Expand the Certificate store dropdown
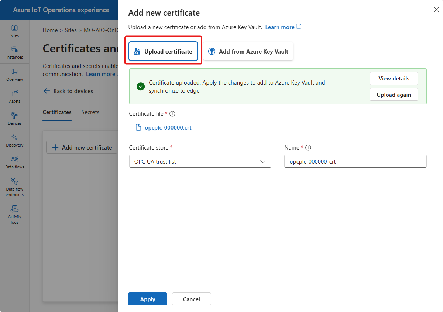 pyautogui.click(x=200, y=161)
